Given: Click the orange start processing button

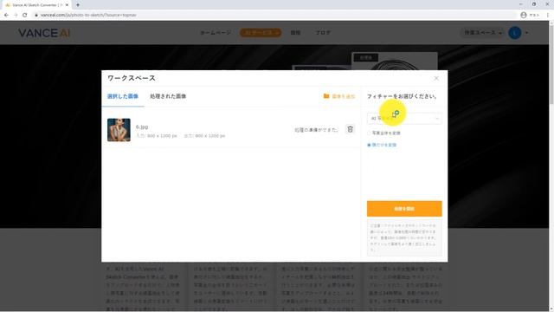Looking at the screenshot, I should (x=404, y=209).
